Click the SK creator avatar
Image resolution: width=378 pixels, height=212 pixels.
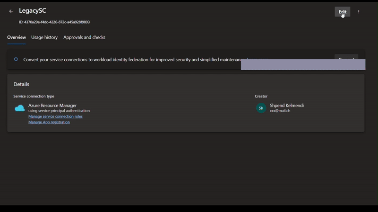pyautogui.click(x=261, y=108)
